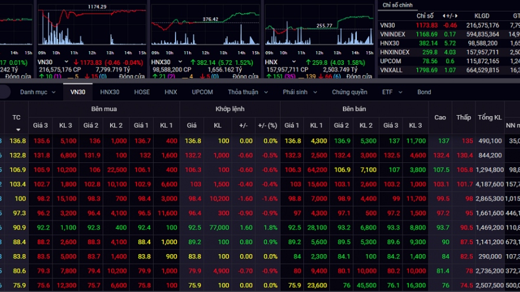Click the Bên mua header

(x=104, y=109)
